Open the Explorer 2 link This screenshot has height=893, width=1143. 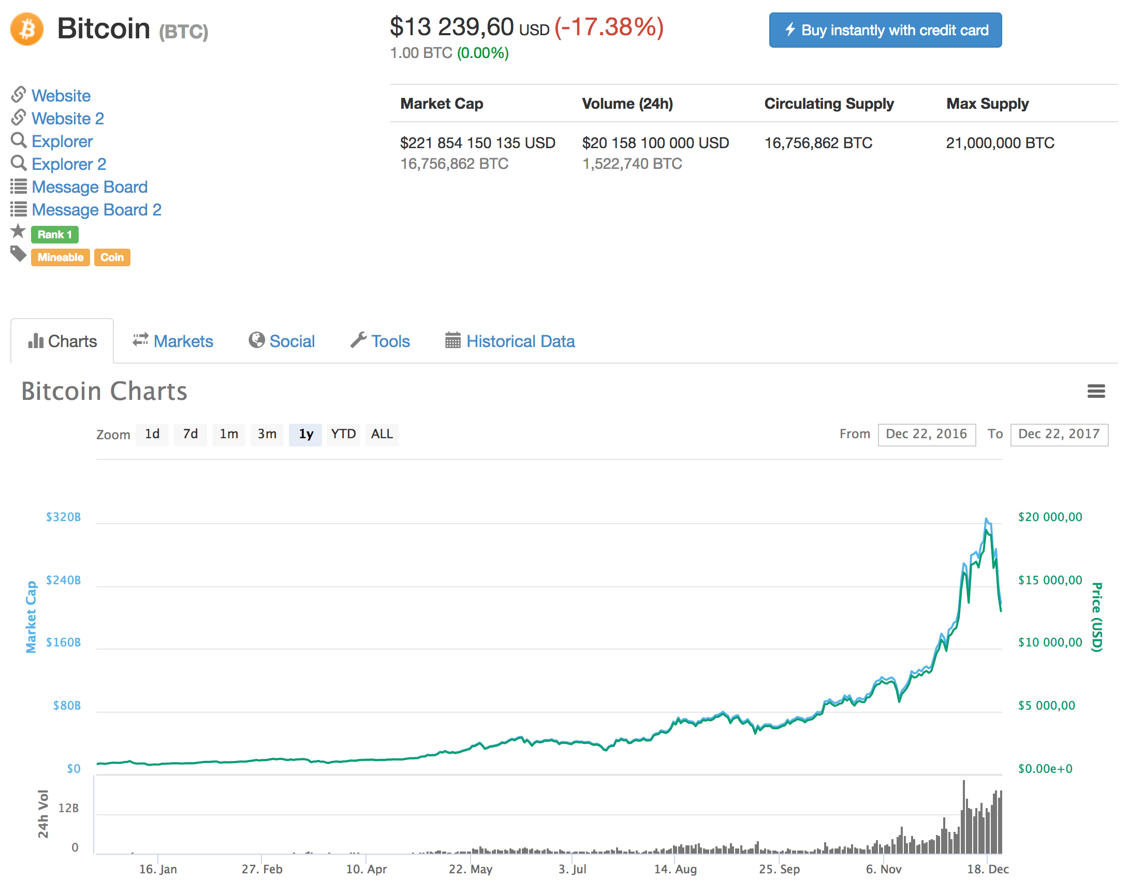pos(68,164)
